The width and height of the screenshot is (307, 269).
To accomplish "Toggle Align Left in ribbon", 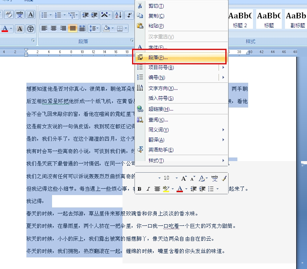I will point(44,28).
